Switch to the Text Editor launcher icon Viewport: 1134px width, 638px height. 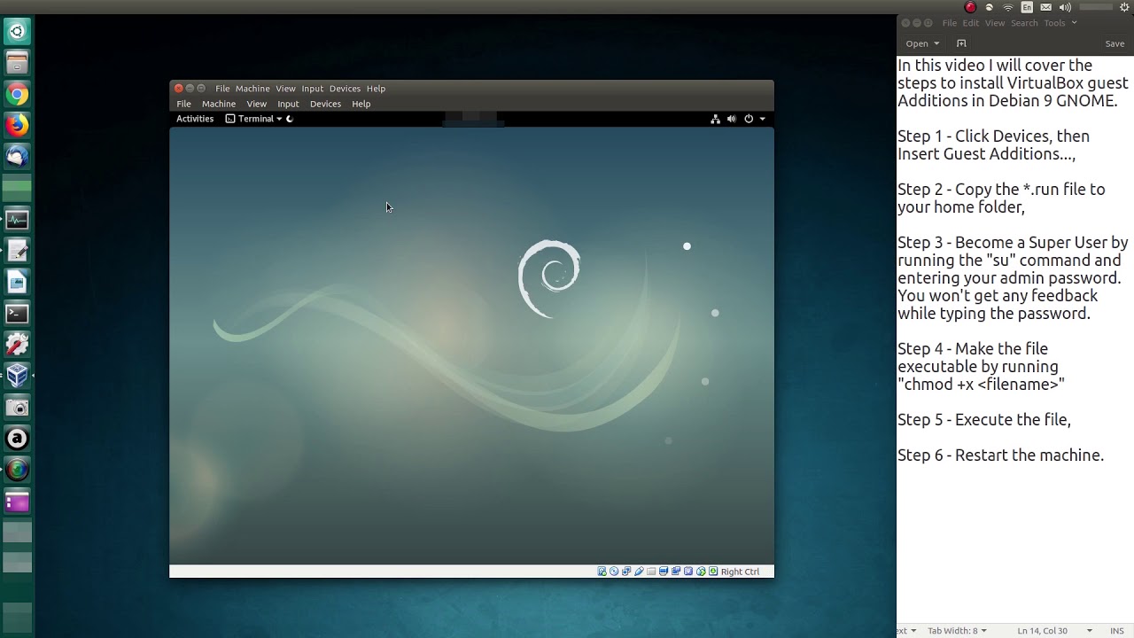pyautogui.click(x=17, y=251)
